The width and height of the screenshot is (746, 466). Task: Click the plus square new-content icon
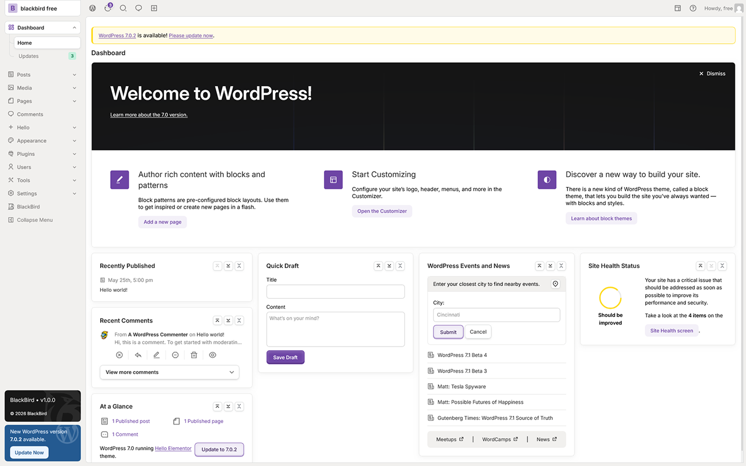154,8
